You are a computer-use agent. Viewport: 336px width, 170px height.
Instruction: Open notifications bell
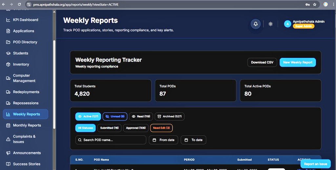(x=256, y=24)
